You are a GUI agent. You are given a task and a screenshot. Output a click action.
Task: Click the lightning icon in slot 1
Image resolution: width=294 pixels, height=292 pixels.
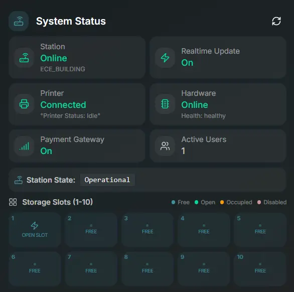pos(35,226)
